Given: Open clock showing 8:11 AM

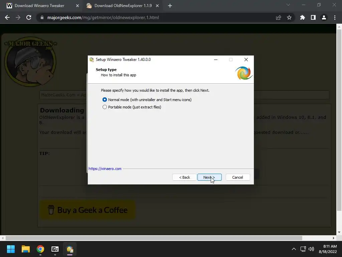Looking at the screenshot, I should 328,249.
